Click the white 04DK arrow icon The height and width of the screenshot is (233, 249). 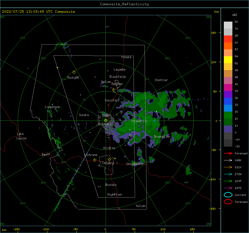coord(228,160)
